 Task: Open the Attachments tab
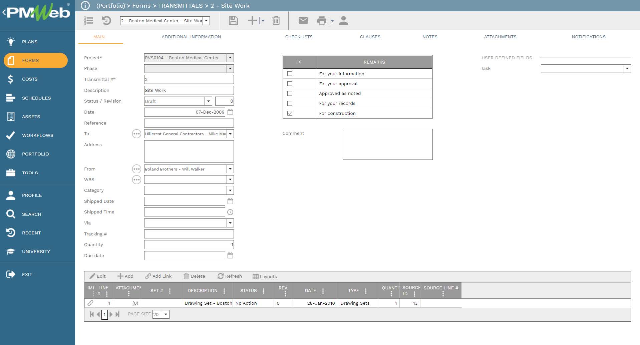500,37
